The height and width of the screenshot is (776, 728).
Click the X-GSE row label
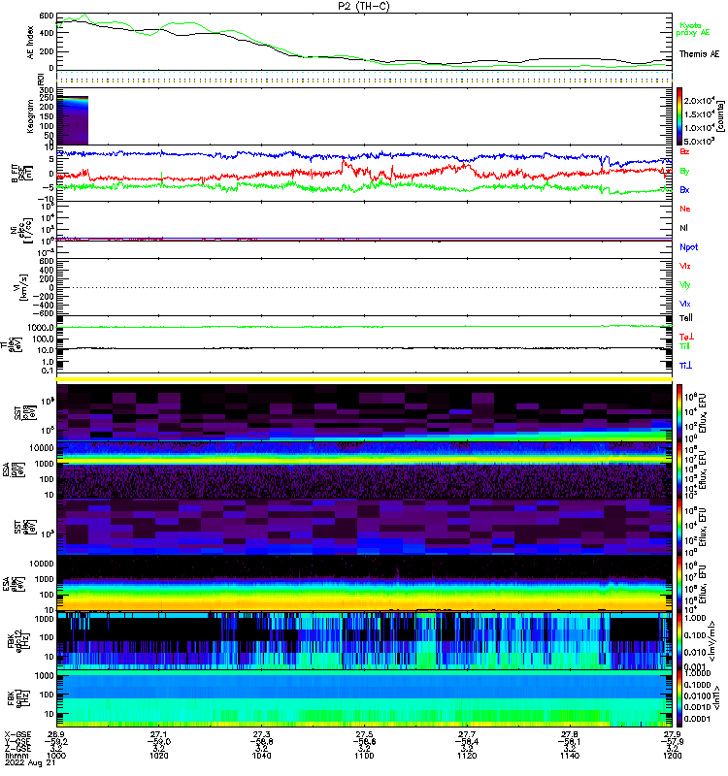click(x=17, y=734)
